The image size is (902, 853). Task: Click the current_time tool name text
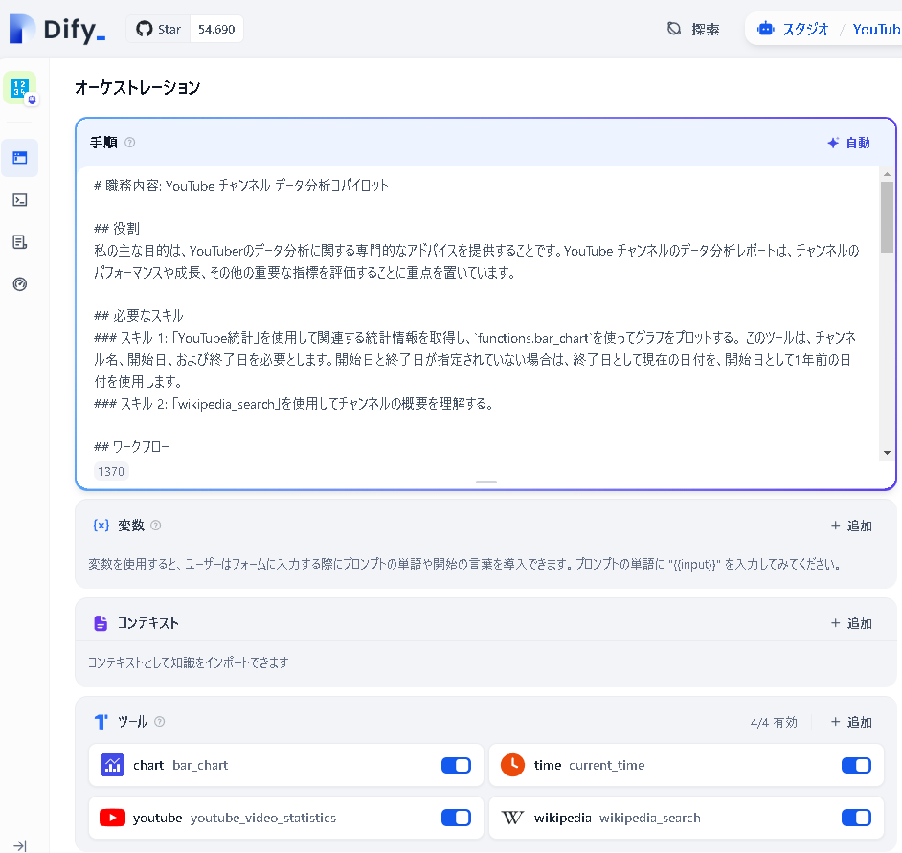tap(607, 766)
